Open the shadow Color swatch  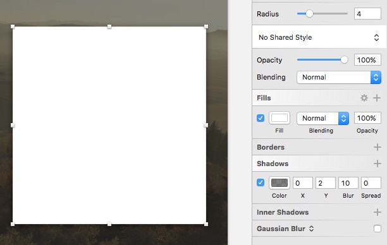click(279, 182)
